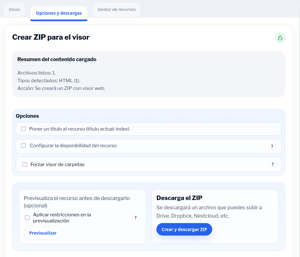Open help for Configurar la disponibilidad del recurso
The image size is (300, 257).
coord(272,147)
